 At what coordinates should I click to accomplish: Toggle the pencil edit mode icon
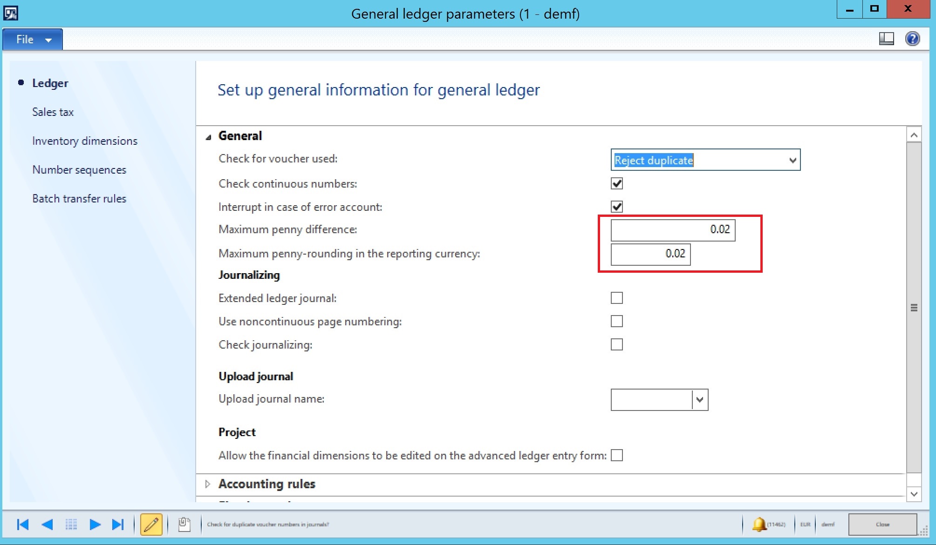151,525
